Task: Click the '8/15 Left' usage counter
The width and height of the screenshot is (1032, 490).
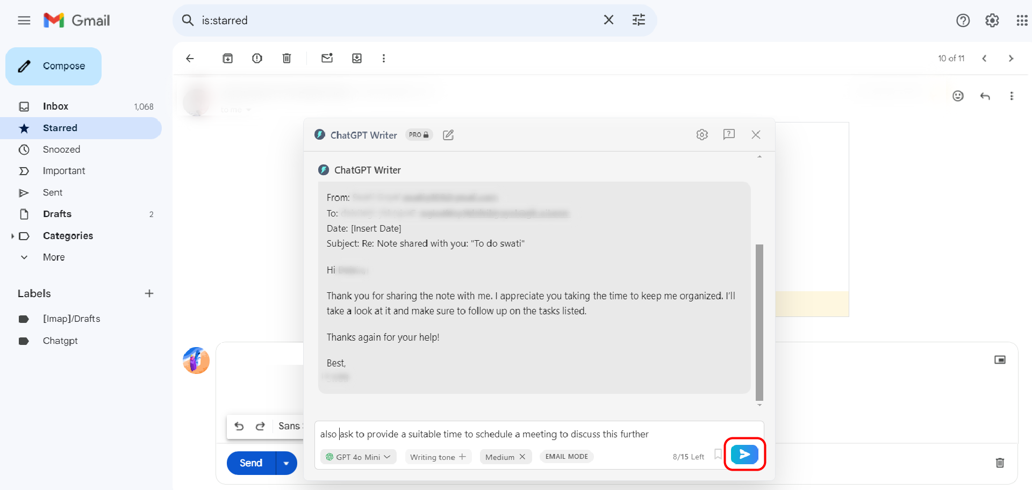Action: (x=688, y=457)
